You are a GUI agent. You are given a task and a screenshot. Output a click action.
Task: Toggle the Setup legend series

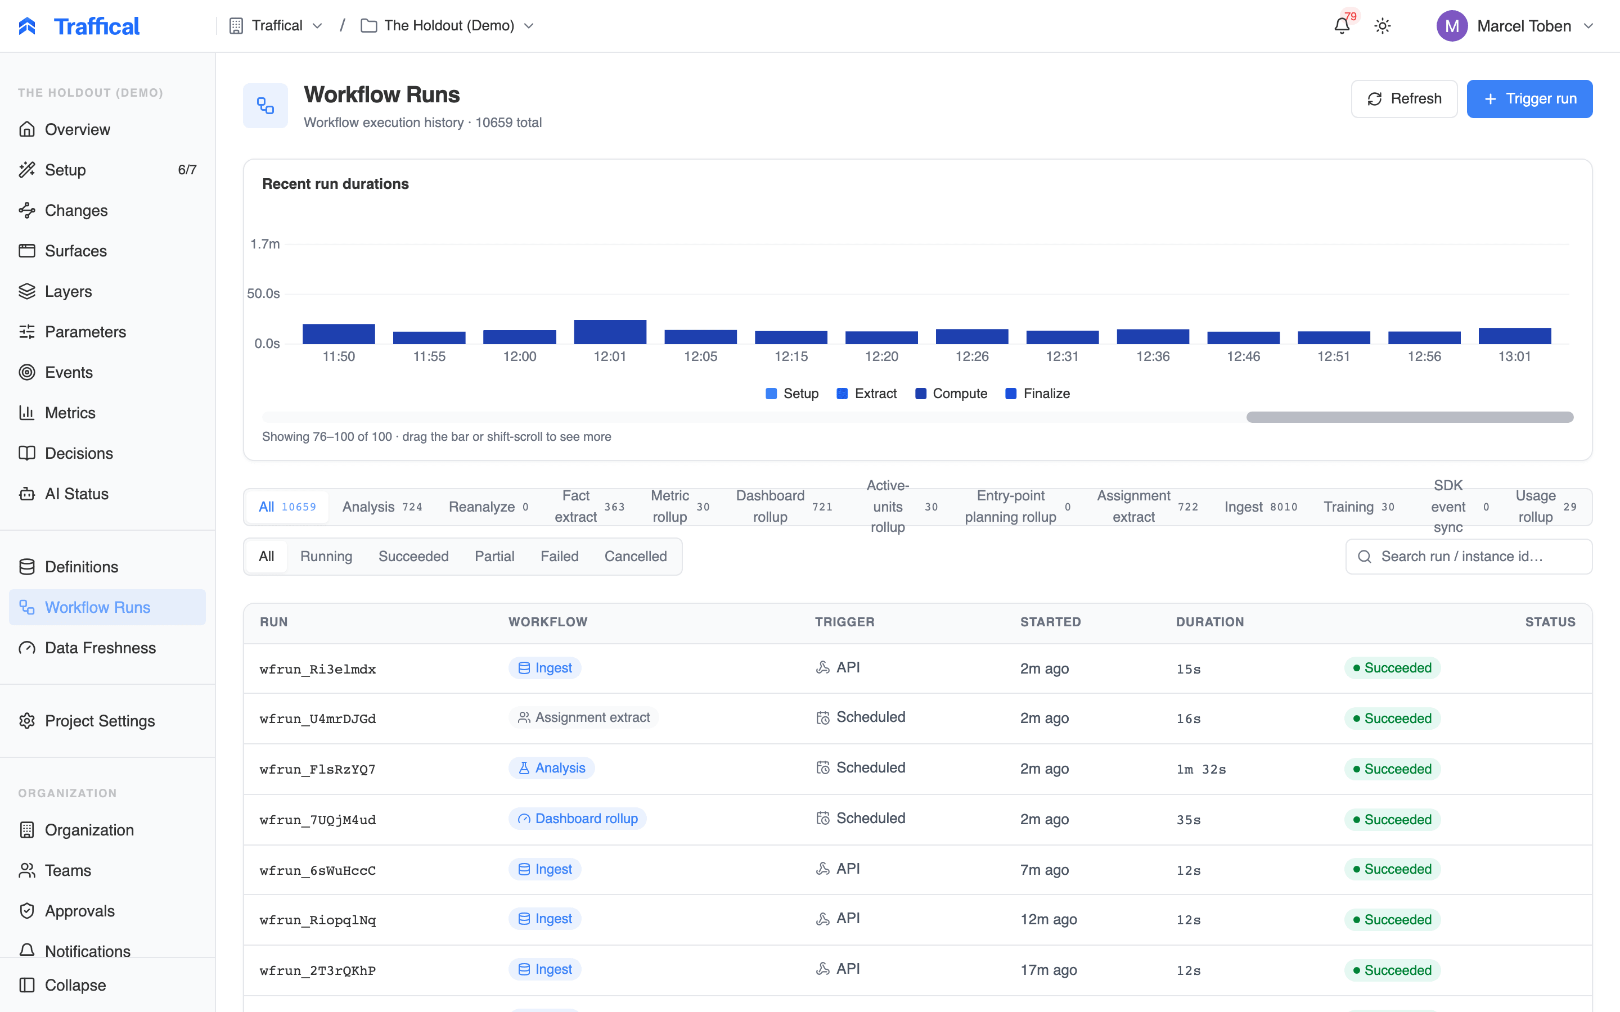792,394
